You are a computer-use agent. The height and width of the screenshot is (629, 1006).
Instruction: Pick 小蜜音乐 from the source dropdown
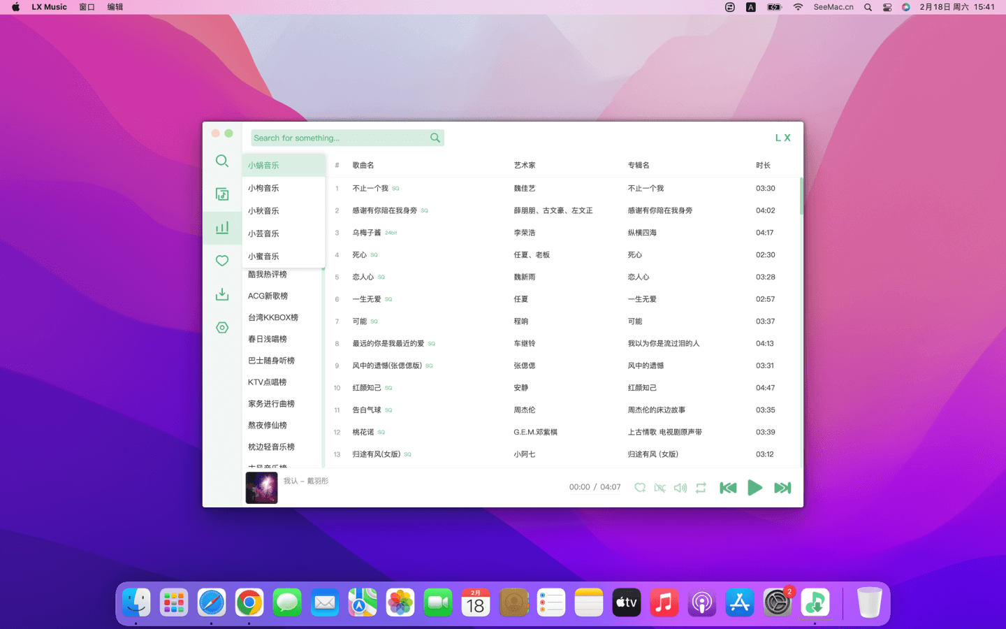[263, 256]
